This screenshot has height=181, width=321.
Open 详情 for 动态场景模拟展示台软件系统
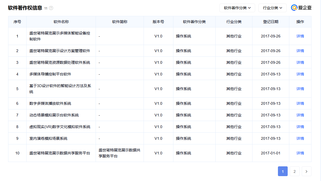(x=300, y=115)
